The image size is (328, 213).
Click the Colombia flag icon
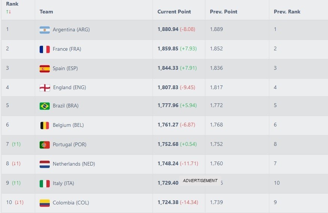pyautogui.click(x=45, y=203)
